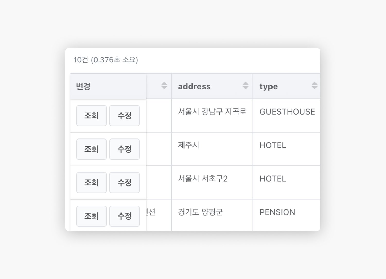The height and width of the screenshot is (279, 386).
Task: Click the result count text 10건
Action: 81,60
